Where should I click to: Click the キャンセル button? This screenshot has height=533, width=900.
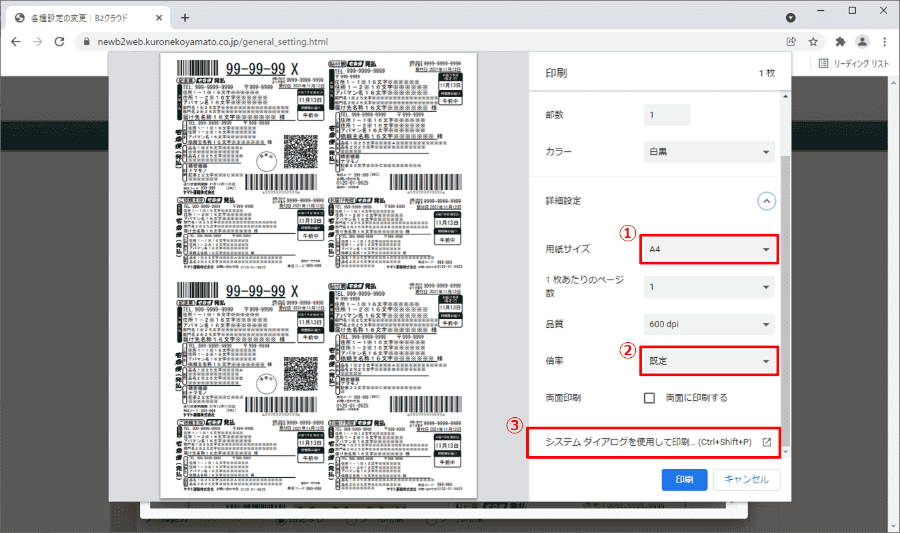tap(746, 480)
